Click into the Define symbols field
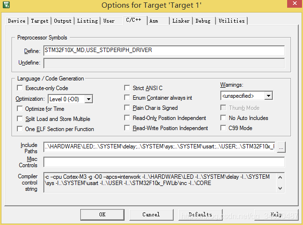The height and width of the screenshot is (225, 303). [164, 51]
